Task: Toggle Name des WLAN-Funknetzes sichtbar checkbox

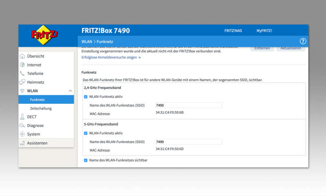Action: tap(86, 160)
